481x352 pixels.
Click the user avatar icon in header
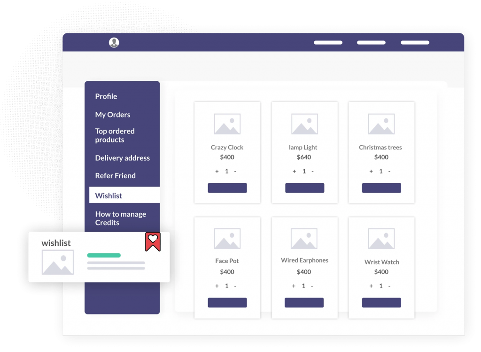pos(114,43)
